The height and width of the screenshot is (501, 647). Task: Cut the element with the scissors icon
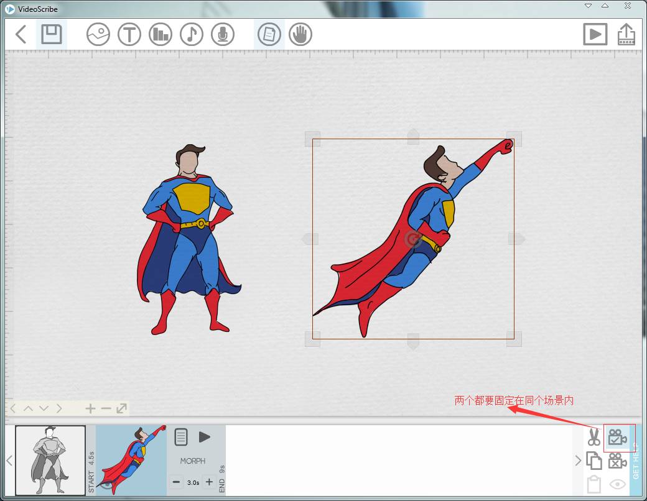[x=593, y=437]
